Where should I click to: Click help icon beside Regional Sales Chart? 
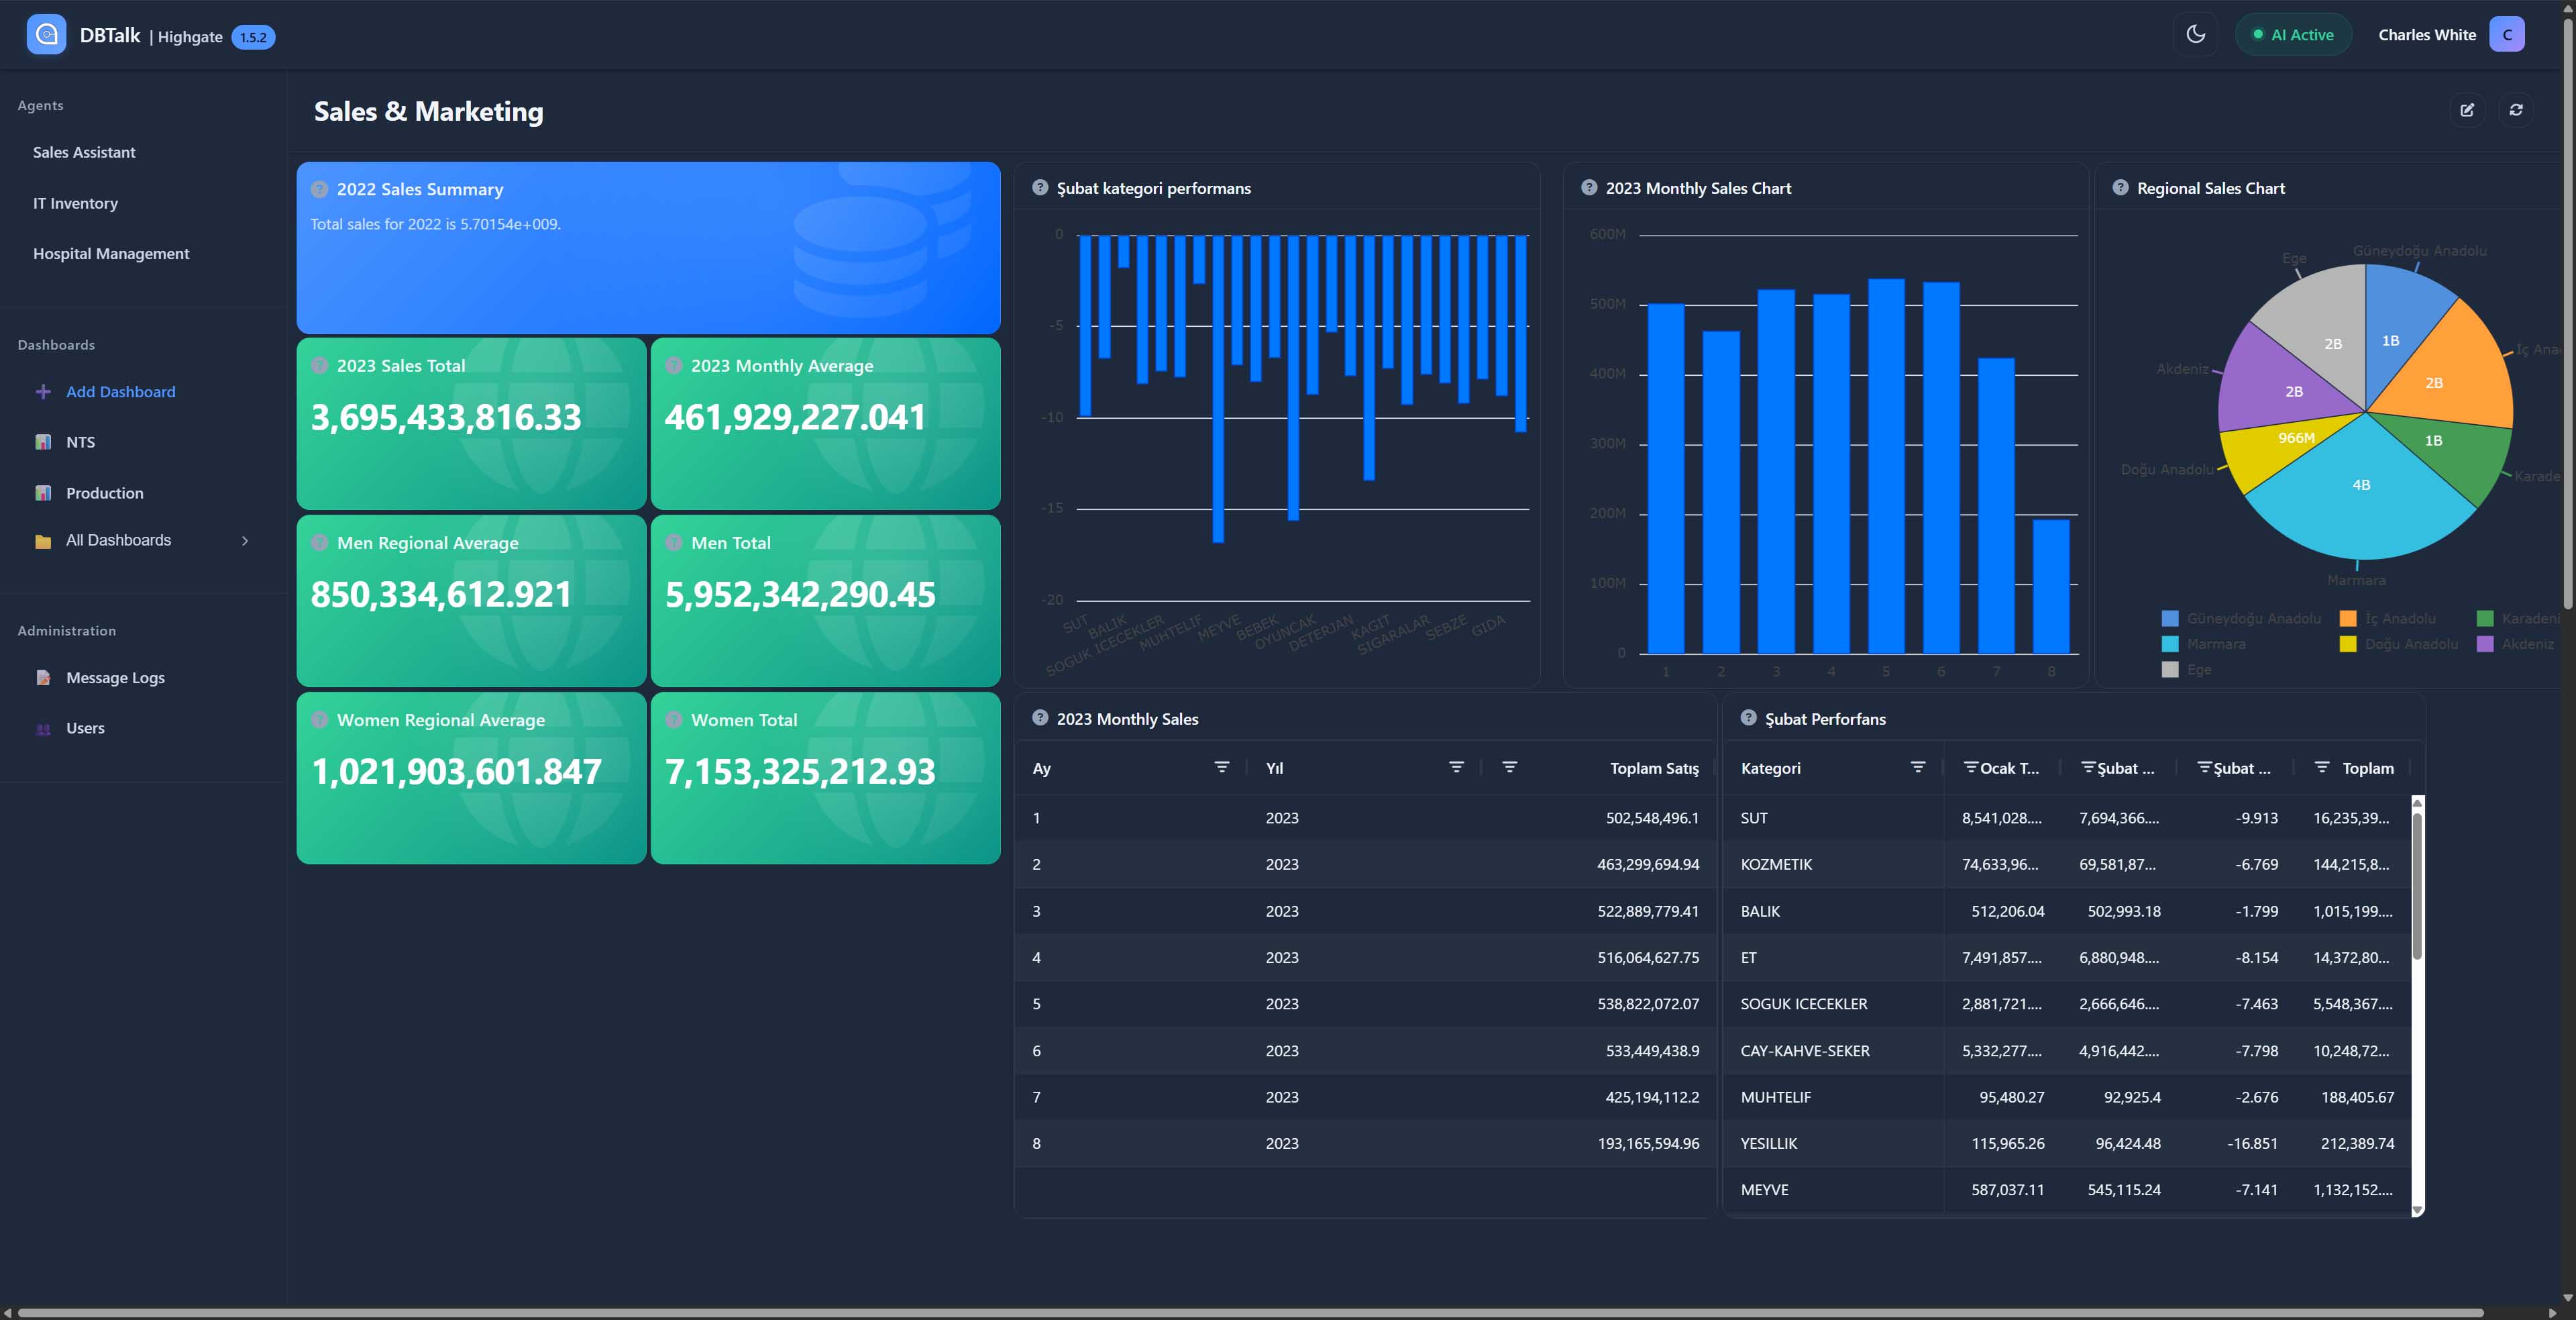(x=2120, y=188)
